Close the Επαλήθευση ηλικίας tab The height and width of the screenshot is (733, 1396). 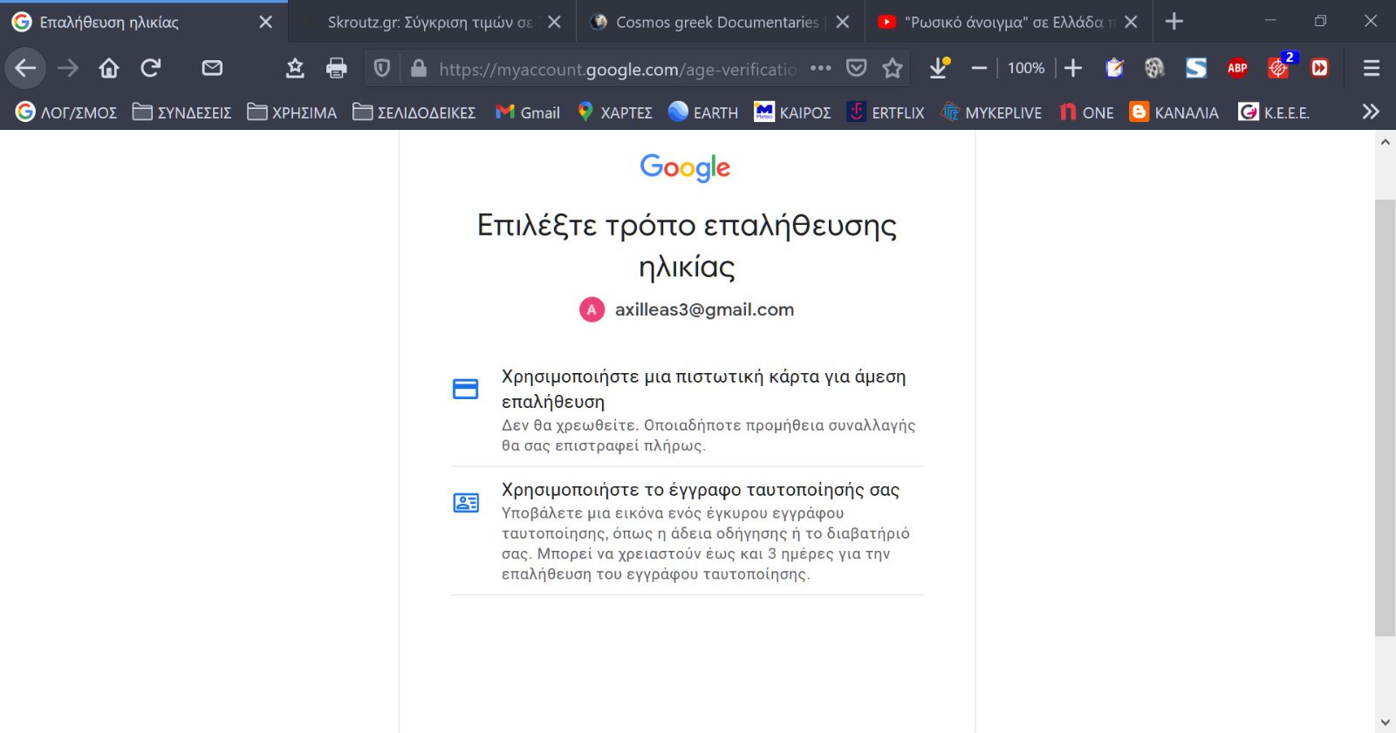coord(265,22)
